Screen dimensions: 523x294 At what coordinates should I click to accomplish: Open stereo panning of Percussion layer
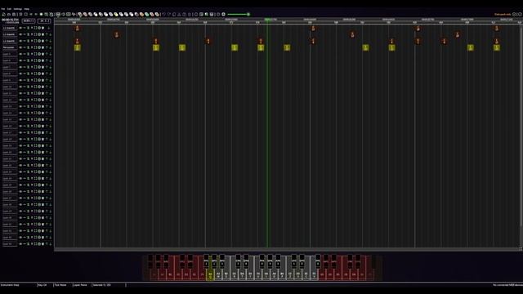click(25, 47)
